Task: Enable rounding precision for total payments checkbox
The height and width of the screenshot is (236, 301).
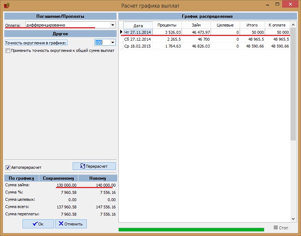Action: (8, 51)
